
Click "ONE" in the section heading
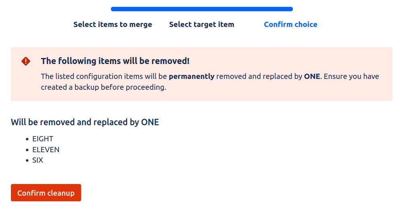click(x=150, y=122)
